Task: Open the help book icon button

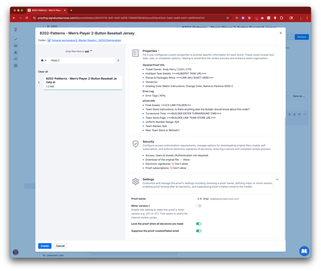Action: click(304, 251)
